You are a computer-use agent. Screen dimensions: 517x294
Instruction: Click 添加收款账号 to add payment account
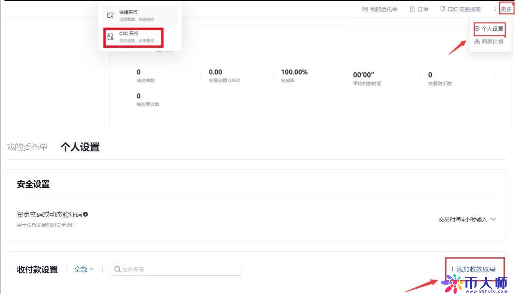coord(473,269)
